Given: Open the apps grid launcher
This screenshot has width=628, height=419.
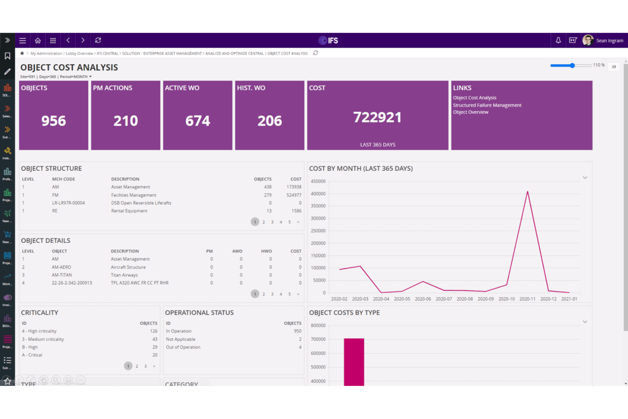Looking at the screenshot, I should tap(53, 41).
